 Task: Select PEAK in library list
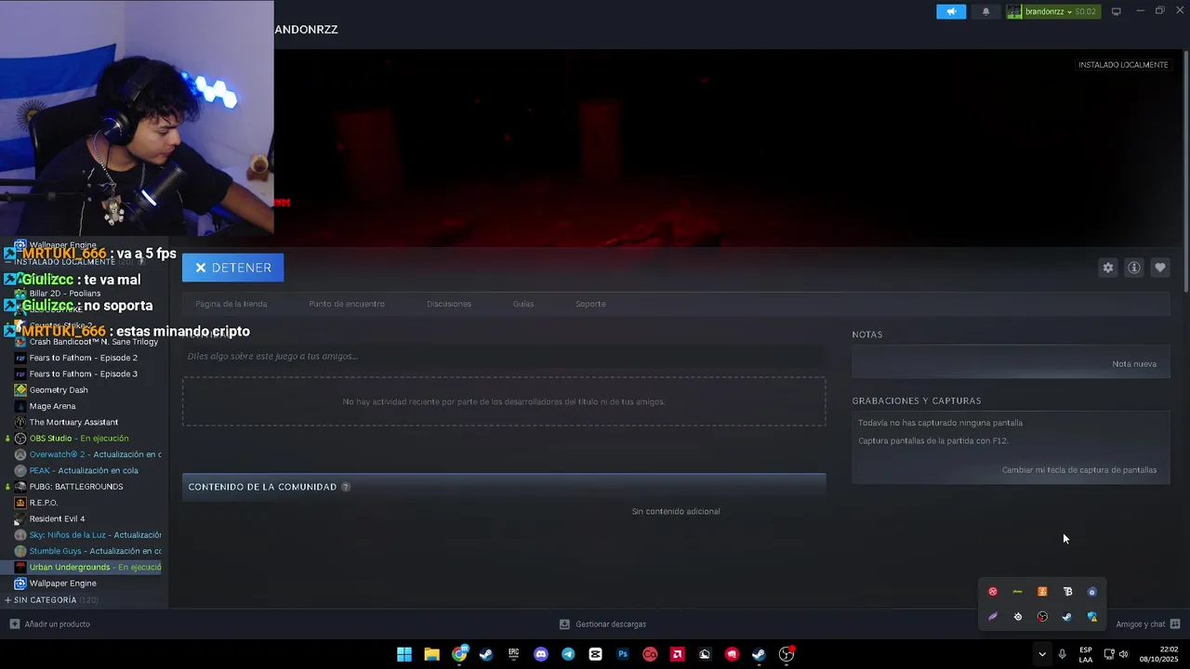(84, 470)
